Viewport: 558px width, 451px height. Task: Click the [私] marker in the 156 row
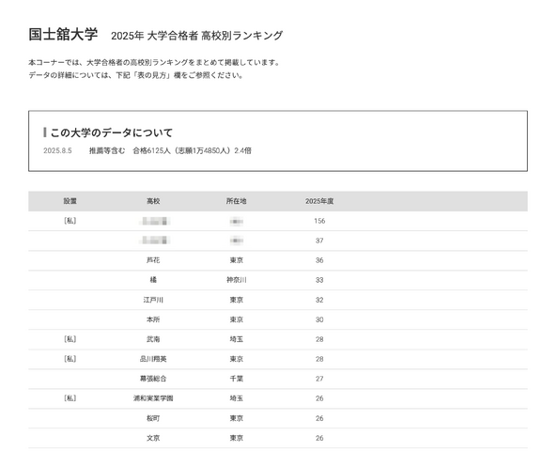pos(70,221)
